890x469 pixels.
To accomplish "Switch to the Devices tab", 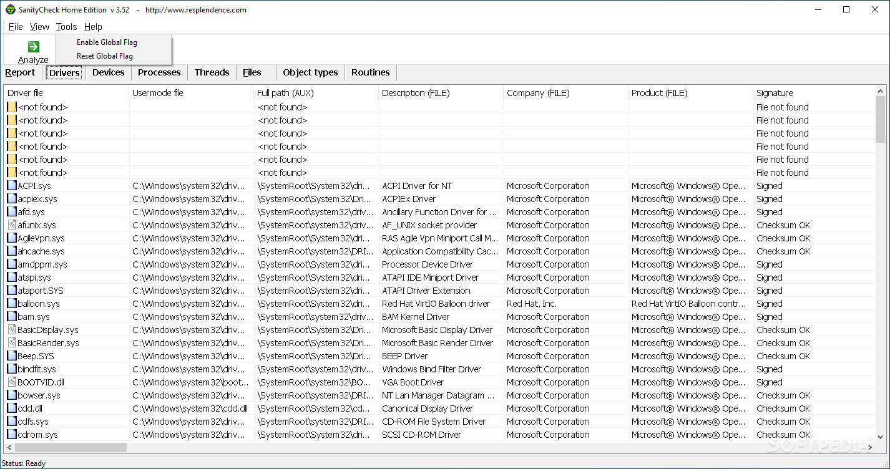I will [x=109, y=72].
